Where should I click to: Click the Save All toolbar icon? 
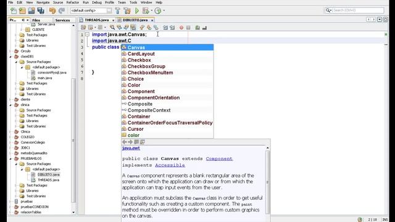41,10
